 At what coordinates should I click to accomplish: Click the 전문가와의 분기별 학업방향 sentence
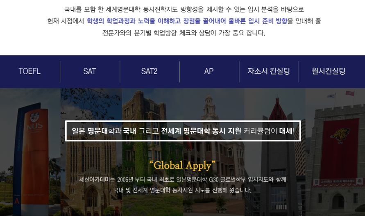(184, 33)
